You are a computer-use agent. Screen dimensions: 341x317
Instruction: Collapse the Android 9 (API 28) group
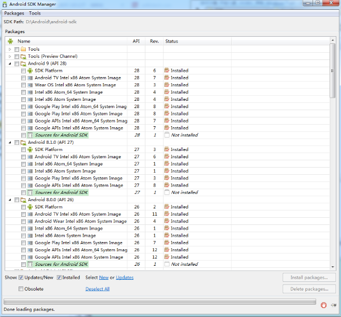pyautogui.click(x=10, y=64)
